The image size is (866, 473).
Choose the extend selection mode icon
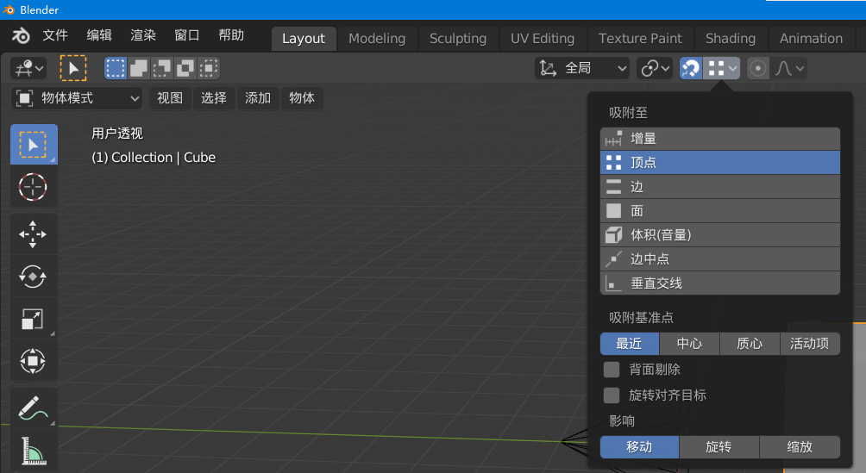[x=139, y=68]
